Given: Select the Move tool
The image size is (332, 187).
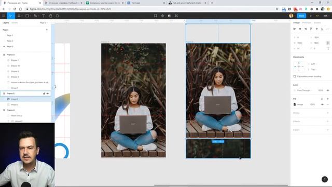Looking at the screenshot, I should click(10, 16).
